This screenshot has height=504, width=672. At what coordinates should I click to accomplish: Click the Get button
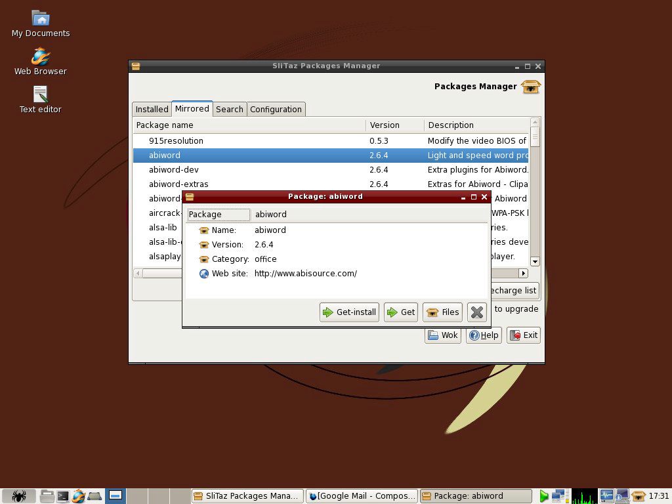click(x=401, y=312)
